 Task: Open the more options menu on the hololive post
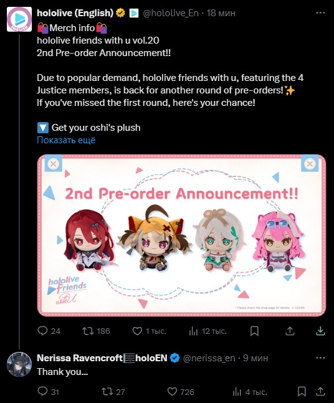pyautogui.click(x=320, y=12)
